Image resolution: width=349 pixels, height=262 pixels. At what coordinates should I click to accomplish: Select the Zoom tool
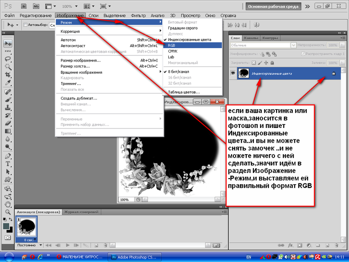[x=8, y=212]
